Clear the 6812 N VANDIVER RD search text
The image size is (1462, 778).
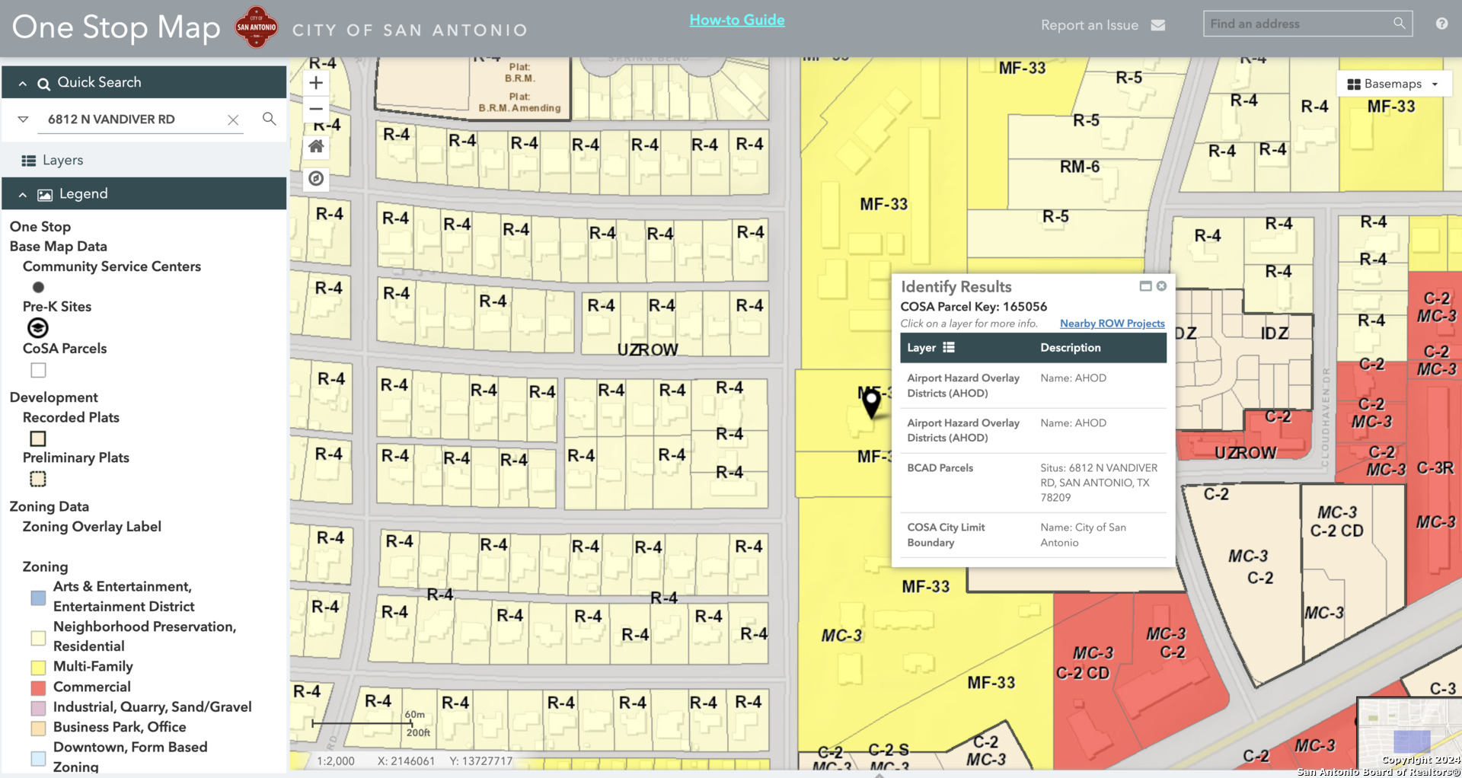233,120
